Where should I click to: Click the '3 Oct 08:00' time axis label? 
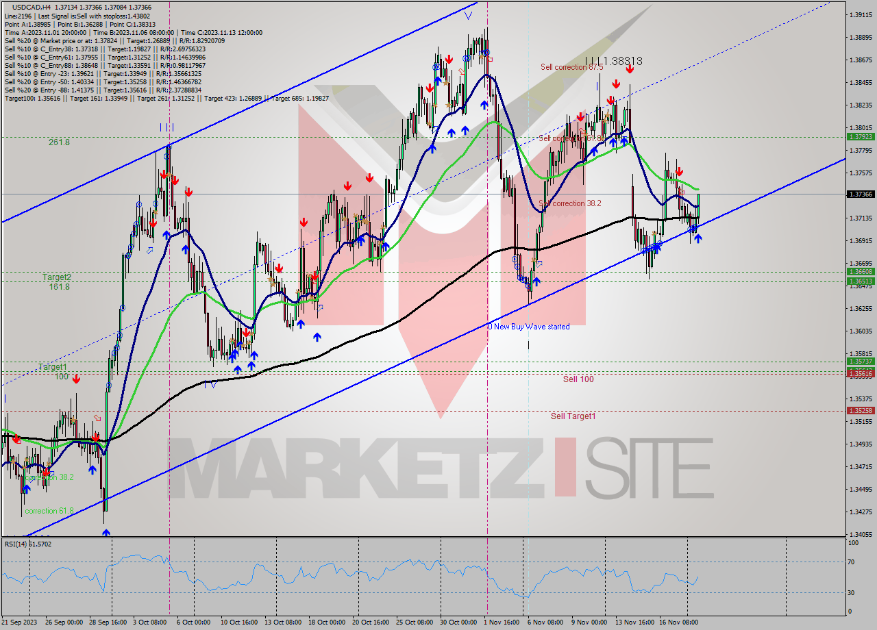point(149,622)
